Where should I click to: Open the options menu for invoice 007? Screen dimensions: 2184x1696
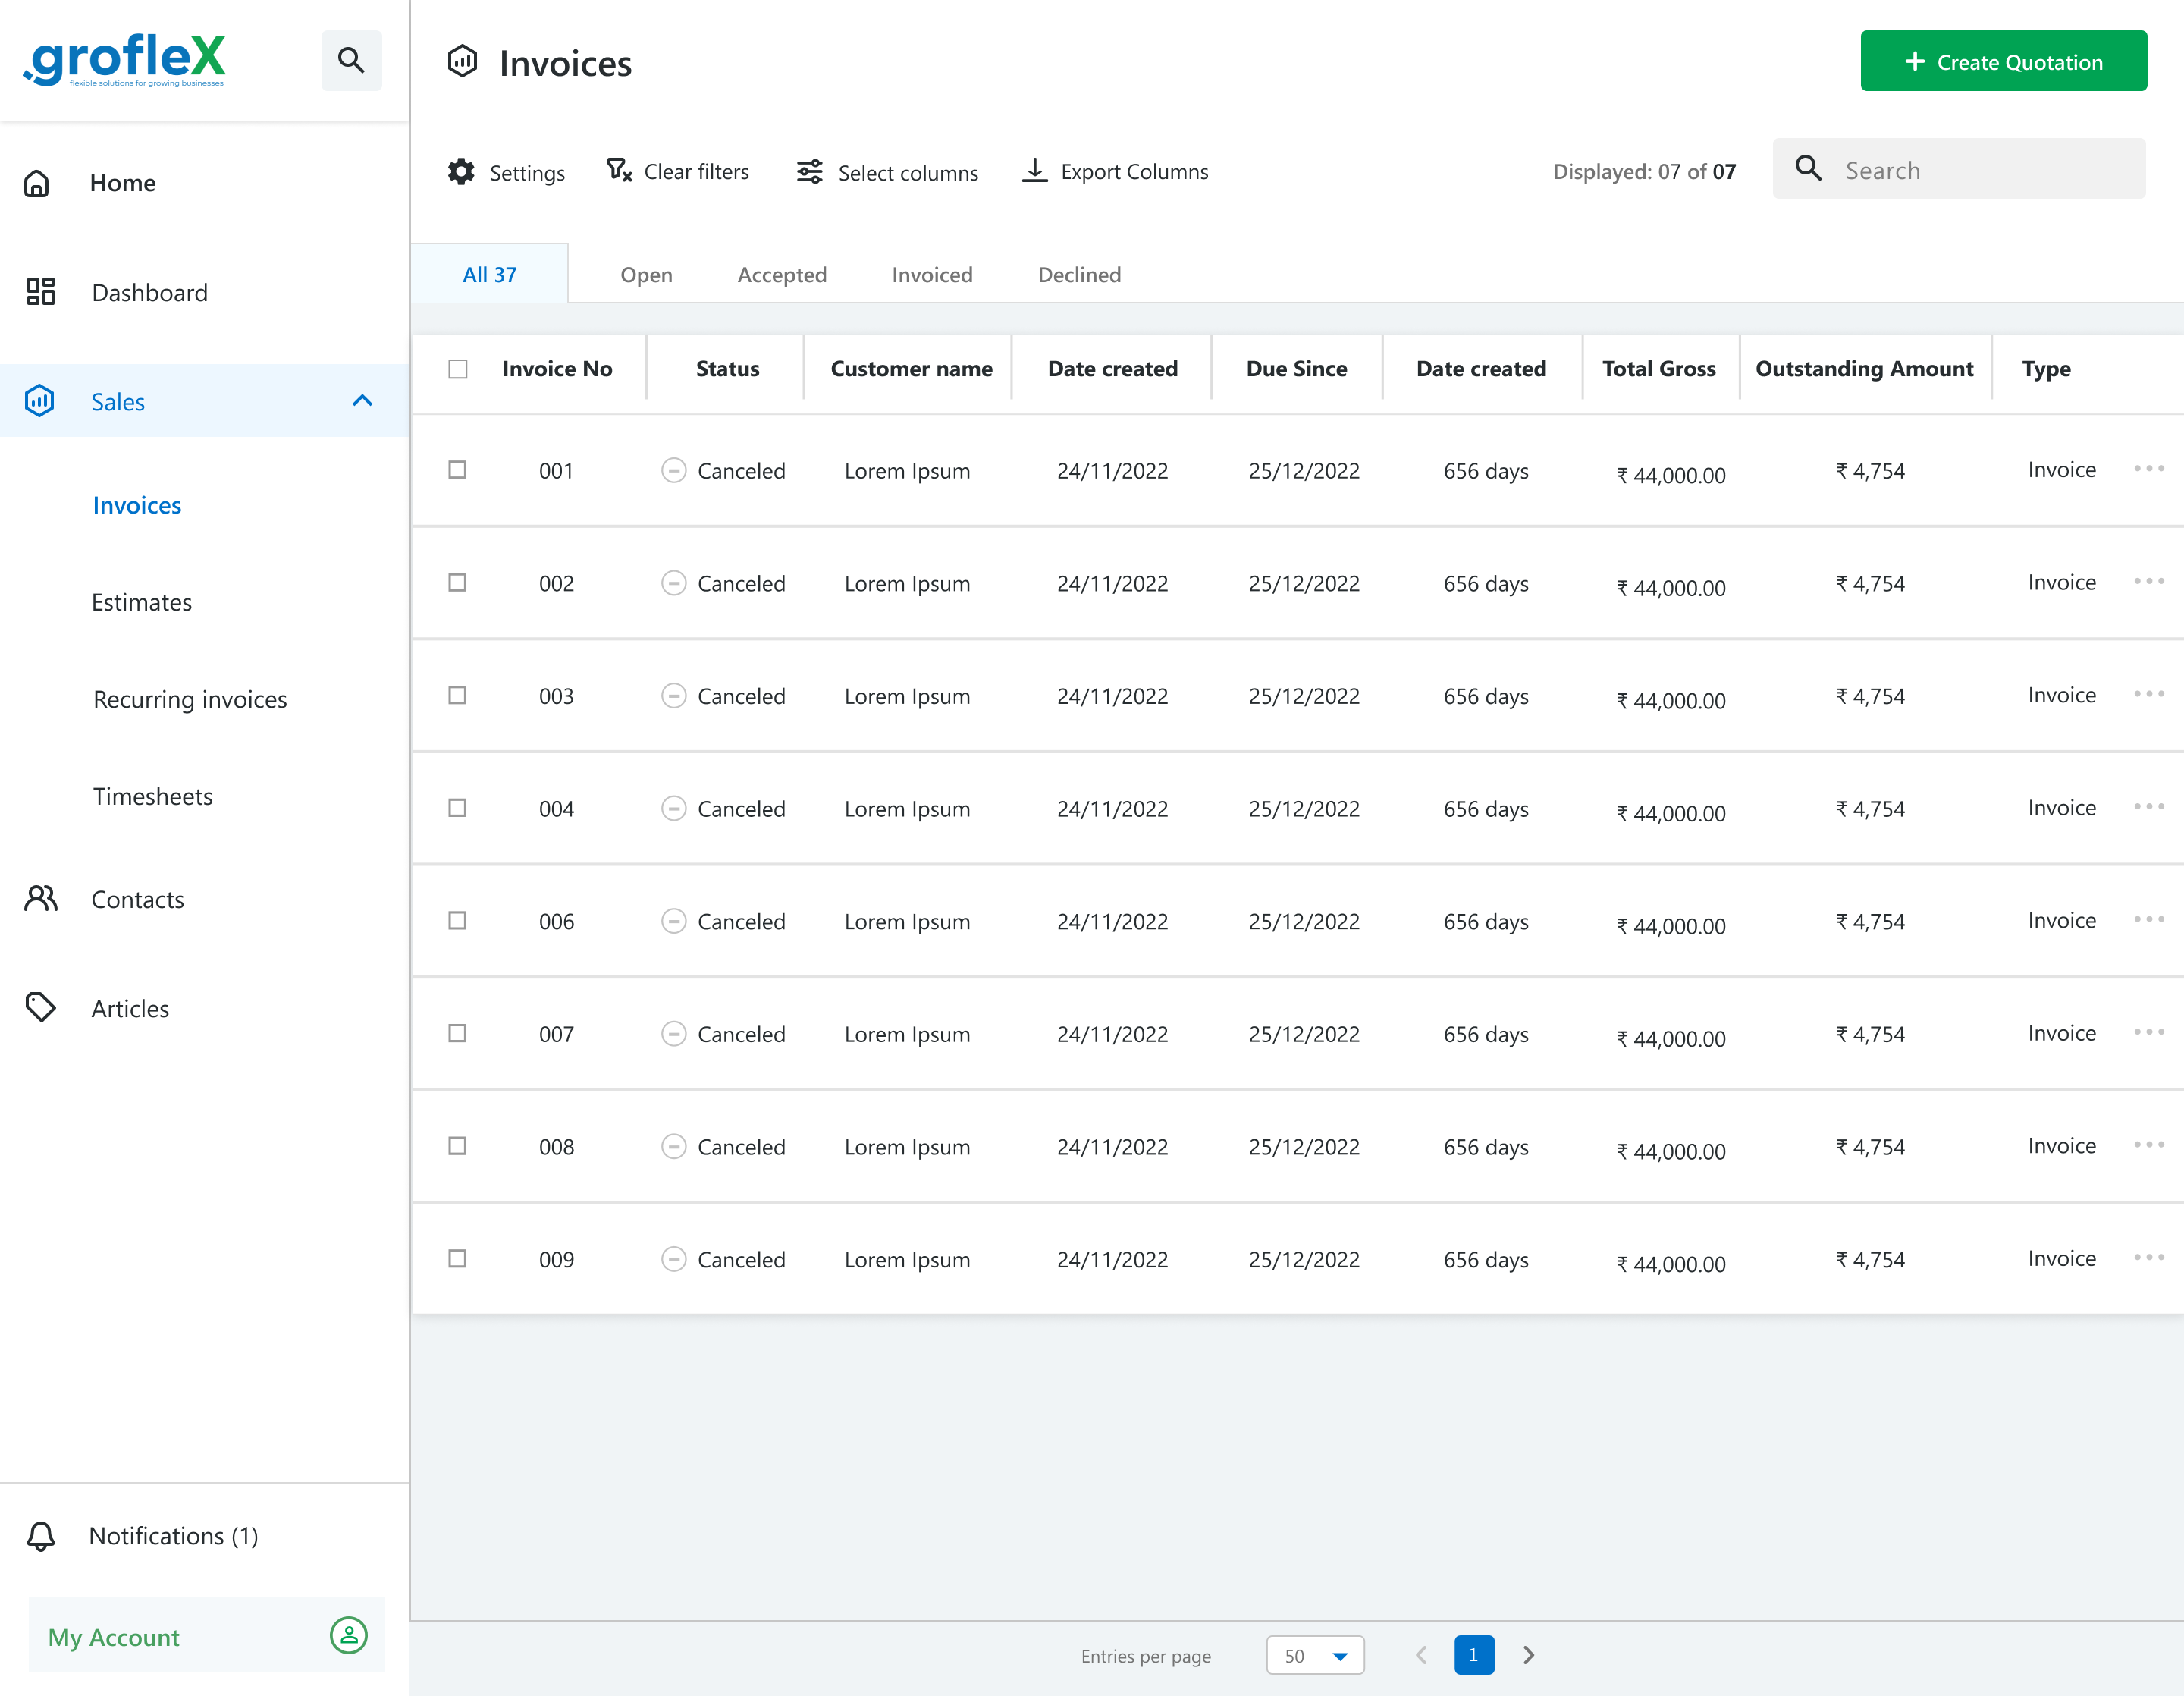pos(2148,1033)
